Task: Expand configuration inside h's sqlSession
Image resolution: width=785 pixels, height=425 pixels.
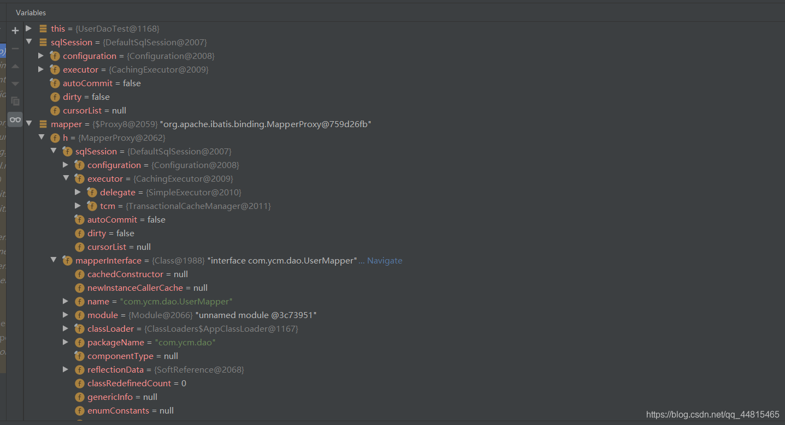Action: pyautogui.click(x=66, y=165)
